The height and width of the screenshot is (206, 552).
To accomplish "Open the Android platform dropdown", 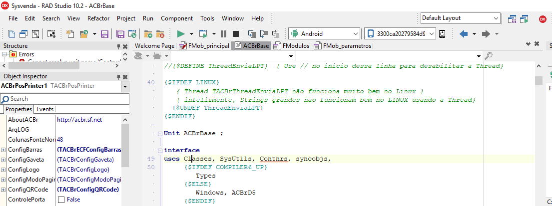I will (355, 34).
